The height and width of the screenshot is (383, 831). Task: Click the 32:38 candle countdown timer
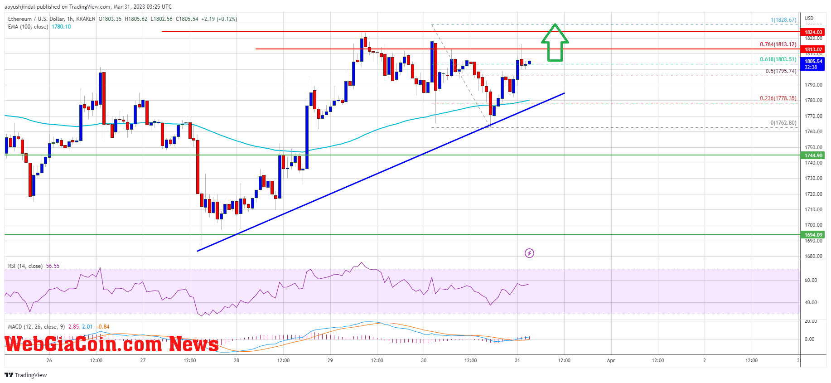pyautogui.click(x=811, y=68)
